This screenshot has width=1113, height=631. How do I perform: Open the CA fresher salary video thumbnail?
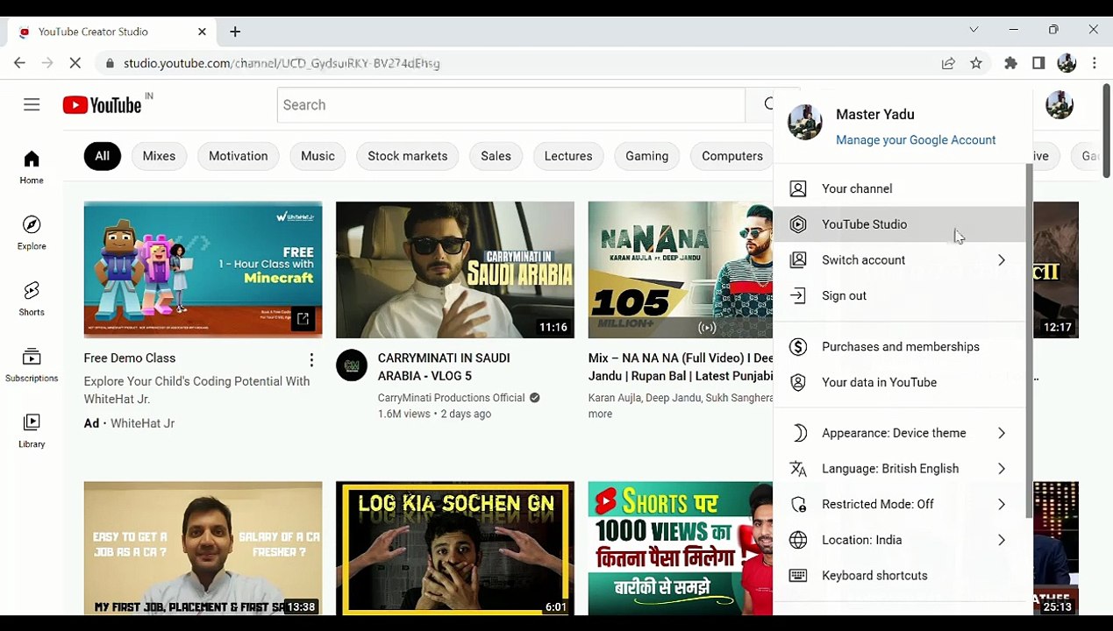pos(203,548)
